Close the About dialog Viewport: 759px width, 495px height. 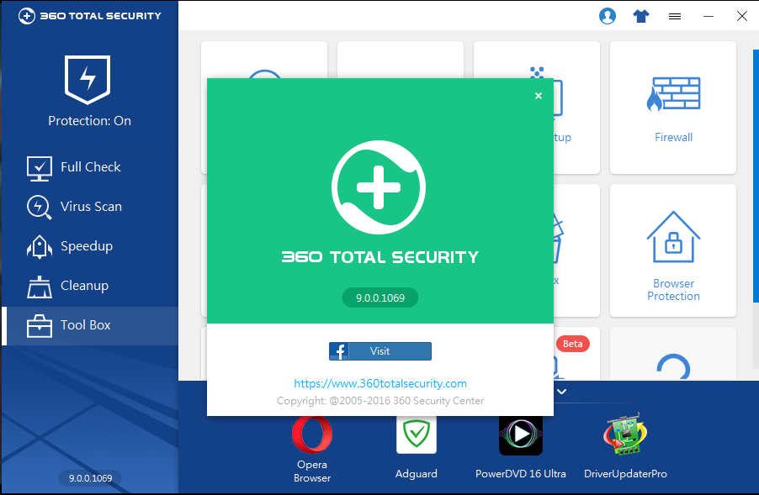539,96
